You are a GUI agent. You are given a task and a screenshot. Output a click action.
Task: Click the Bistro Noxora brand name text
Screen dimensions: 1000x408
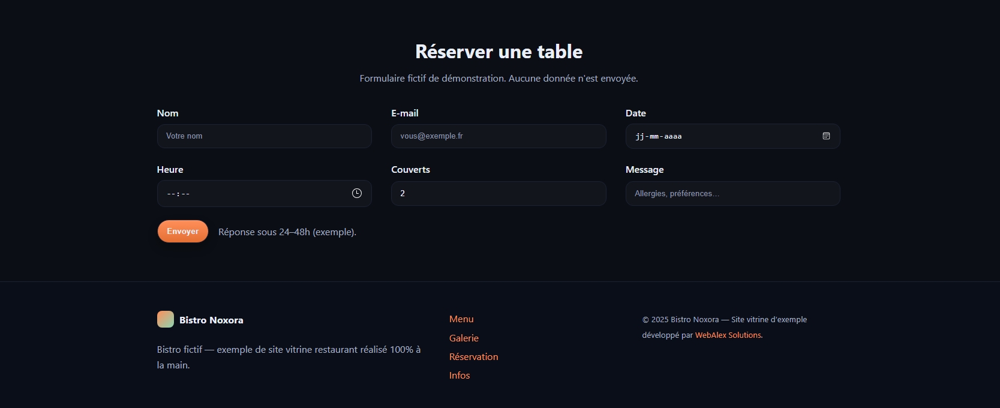(x=211, y=320)
